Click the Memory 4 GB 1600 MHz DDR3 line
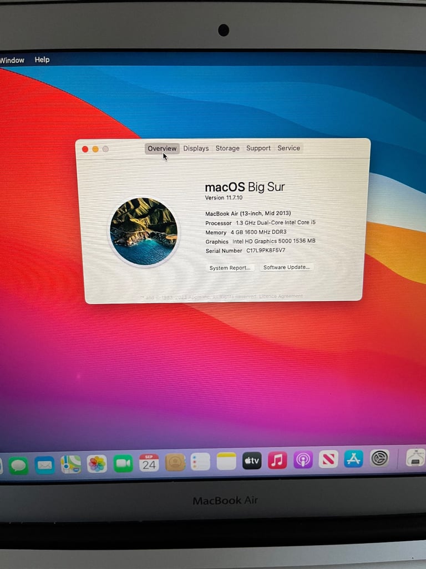Screen dimensions: 426x569 (x=246, y=232)
